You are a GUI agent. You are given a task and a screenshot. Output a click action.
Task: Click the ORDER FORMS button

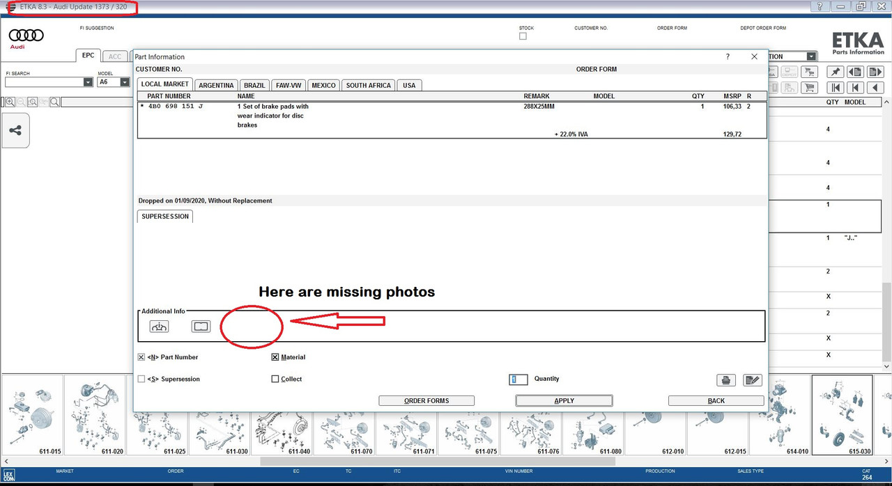(x=426, y=400)
